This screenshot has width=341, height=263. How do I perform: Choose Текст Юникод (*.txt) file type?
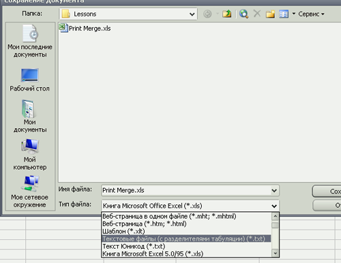pos(186,246)
